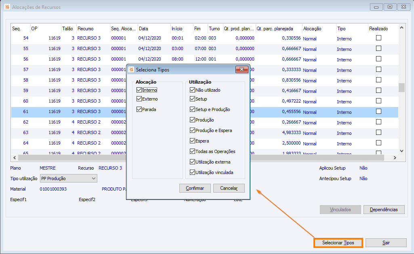Click the Cancelar button

[x=229, y=188]
